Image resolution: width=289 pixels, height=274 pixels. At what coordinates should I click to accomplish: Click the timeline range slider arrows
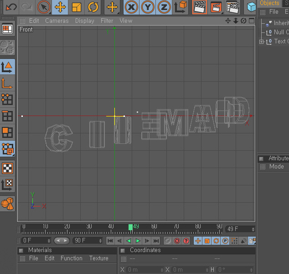62,241
